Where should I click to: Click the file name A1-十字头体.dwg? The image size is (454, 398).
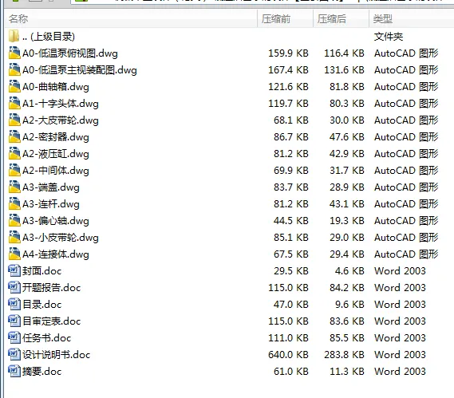61,104
